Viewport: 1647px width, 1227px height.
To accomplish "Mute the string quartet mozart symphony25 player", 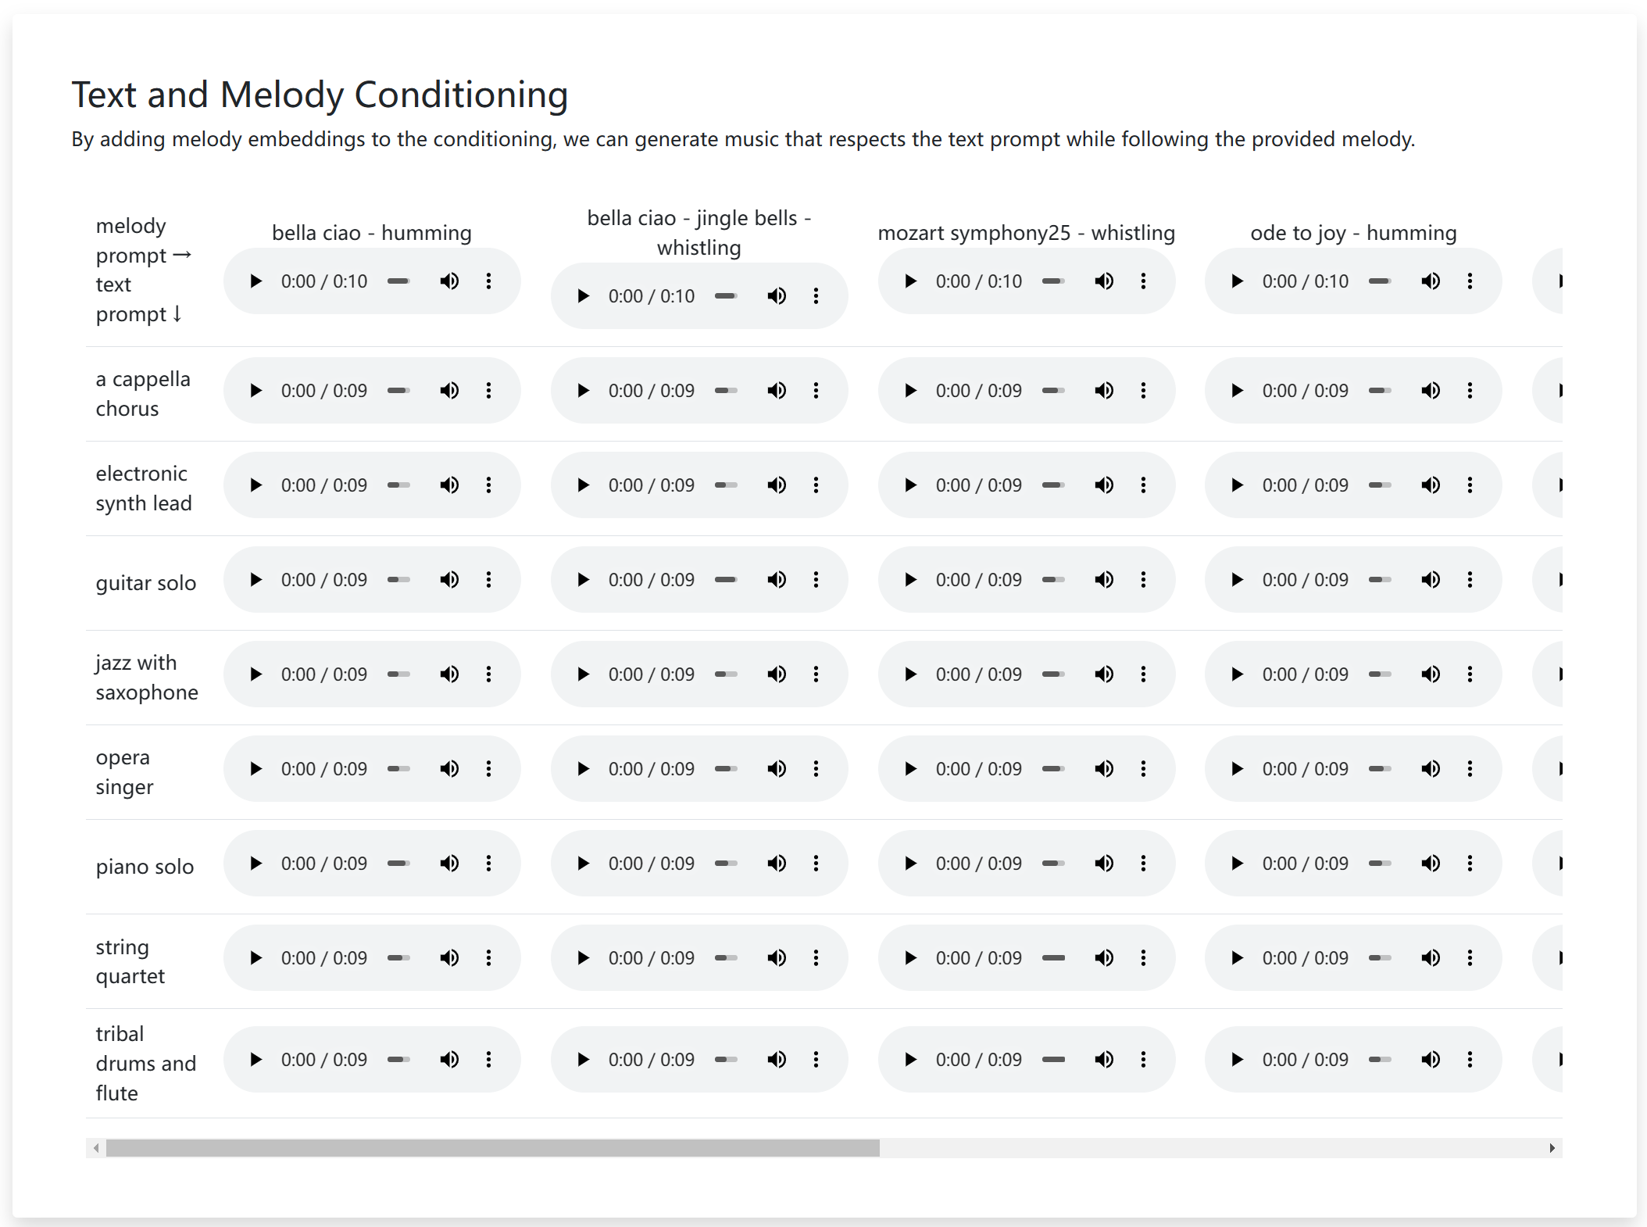I will point(1105,957).
